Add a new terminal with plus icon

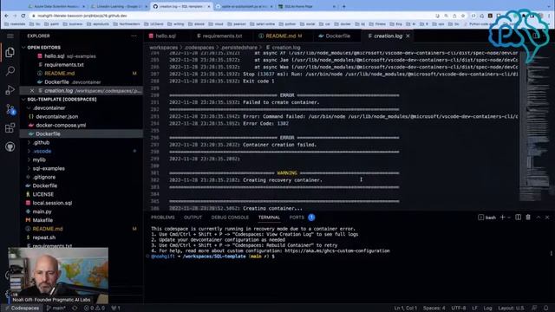pyautogui.click(x=502, y=218)
